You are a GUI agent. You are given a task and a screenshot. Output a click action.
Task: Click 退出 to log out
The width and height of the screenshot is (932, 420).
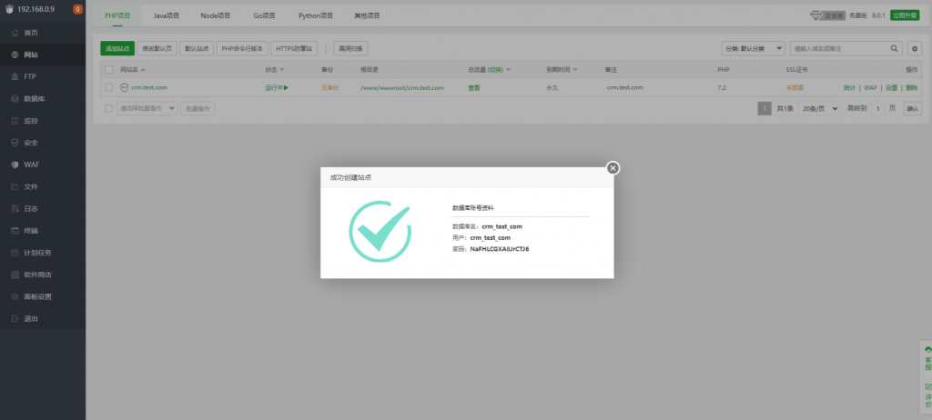(31, 319)
